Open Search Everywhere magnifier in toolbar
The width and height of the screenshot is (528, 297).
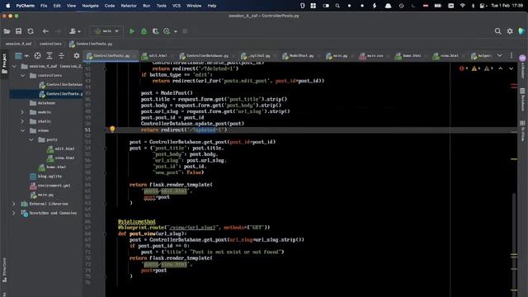497,31
